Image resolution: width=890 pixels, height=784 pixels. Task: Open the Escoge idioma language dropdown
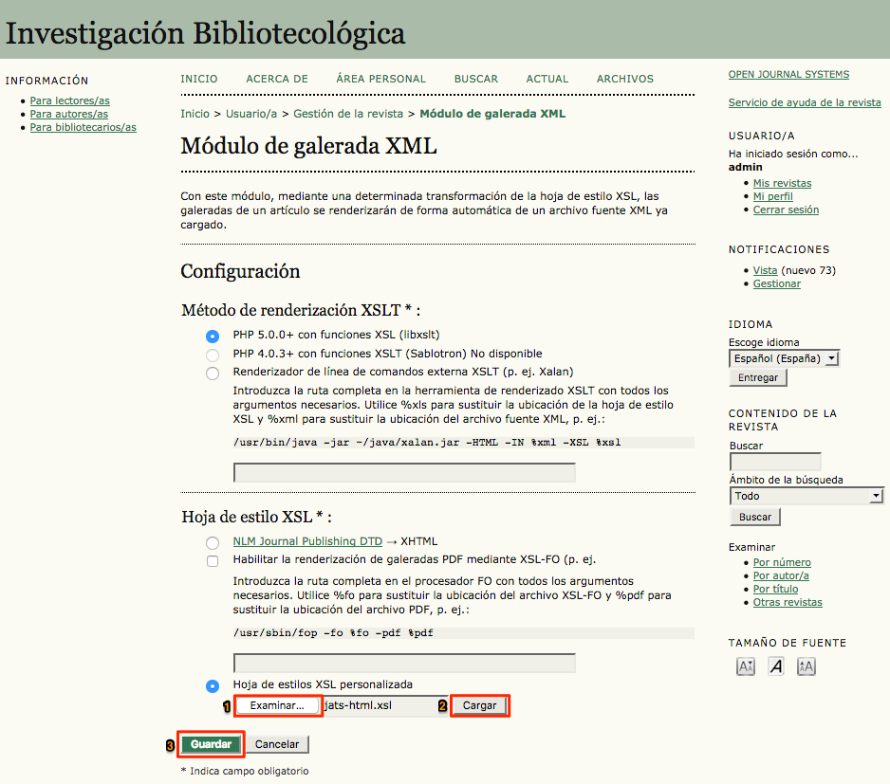tap(784, 357)
